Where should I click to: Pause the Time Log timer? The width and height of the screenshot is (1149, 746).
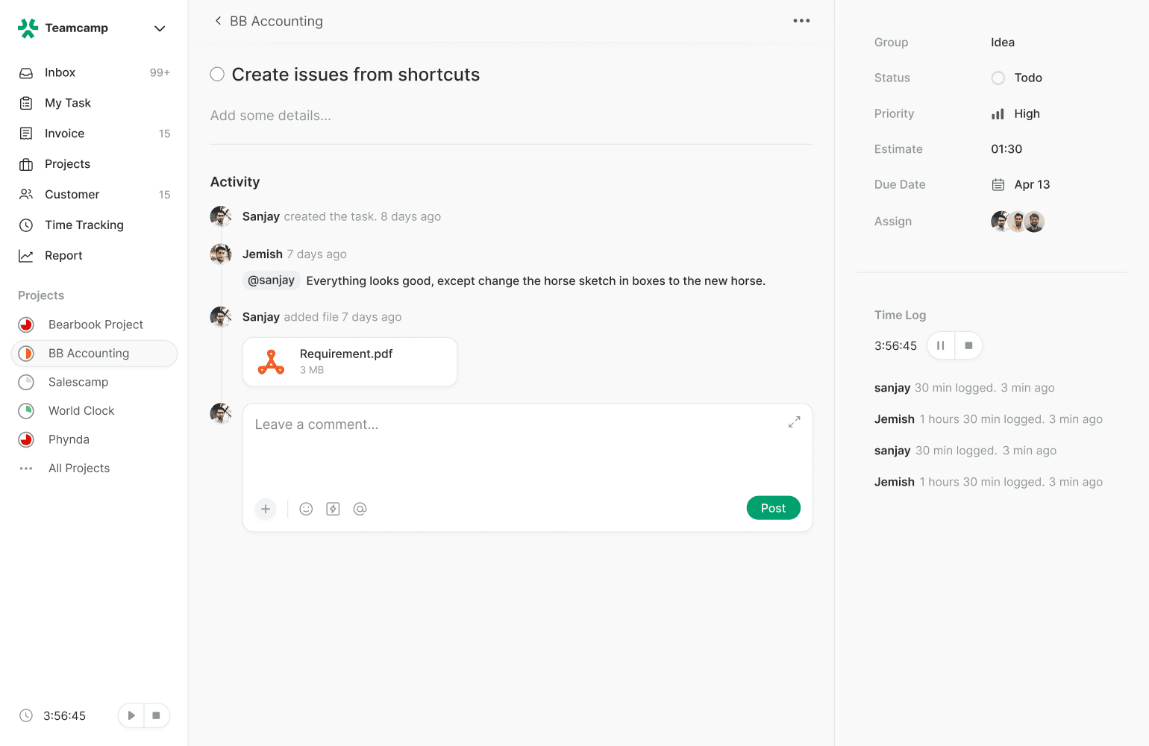(x=941, y=345)
